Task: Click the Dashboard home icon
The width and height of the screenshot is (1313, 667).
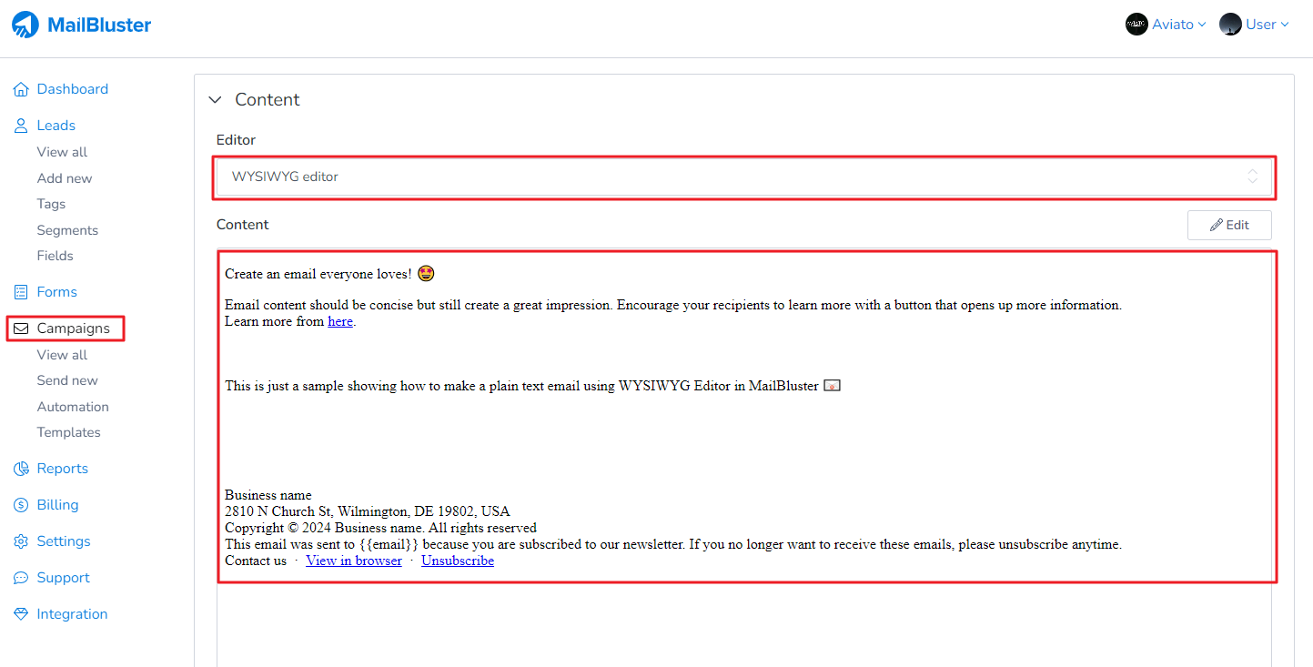Action: (21, 89)
